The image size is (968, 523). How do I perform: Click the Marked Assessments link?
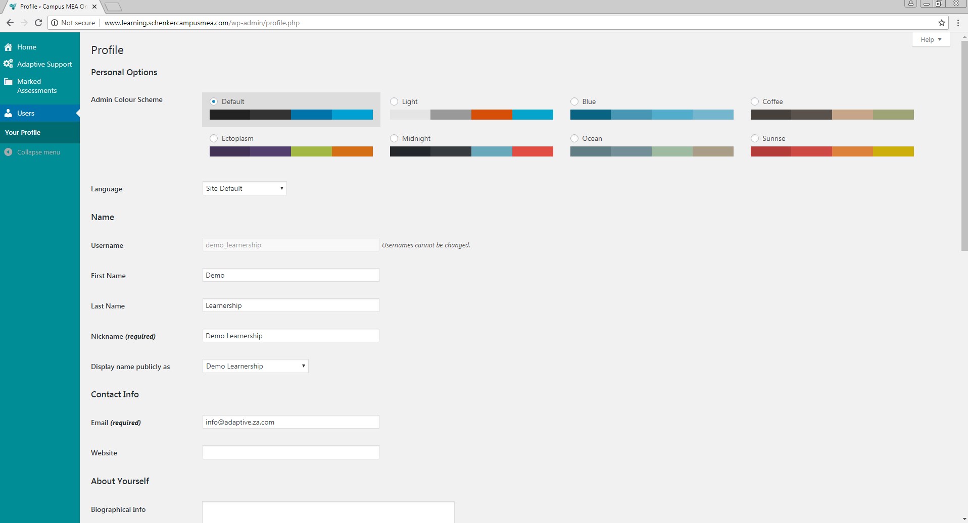pyautogui.click(x=36, y=86)
